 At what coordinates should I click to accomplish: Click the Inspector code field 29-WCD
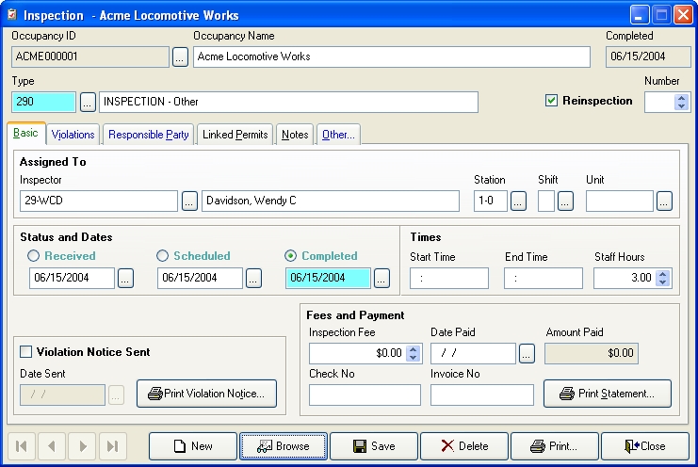coord(99,201)
